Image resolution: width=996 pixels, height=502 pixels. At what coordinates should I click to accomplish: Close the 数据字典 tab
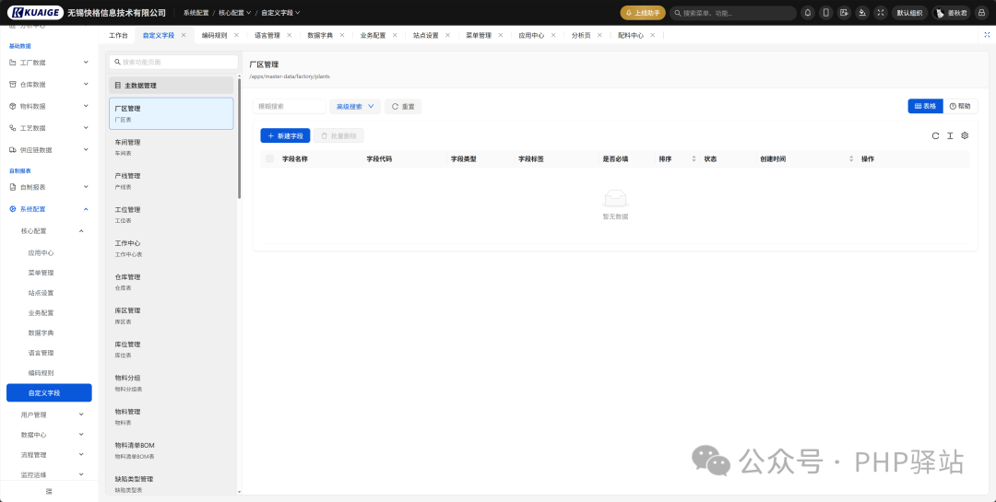pyautogui.click(x=342, y=36)
